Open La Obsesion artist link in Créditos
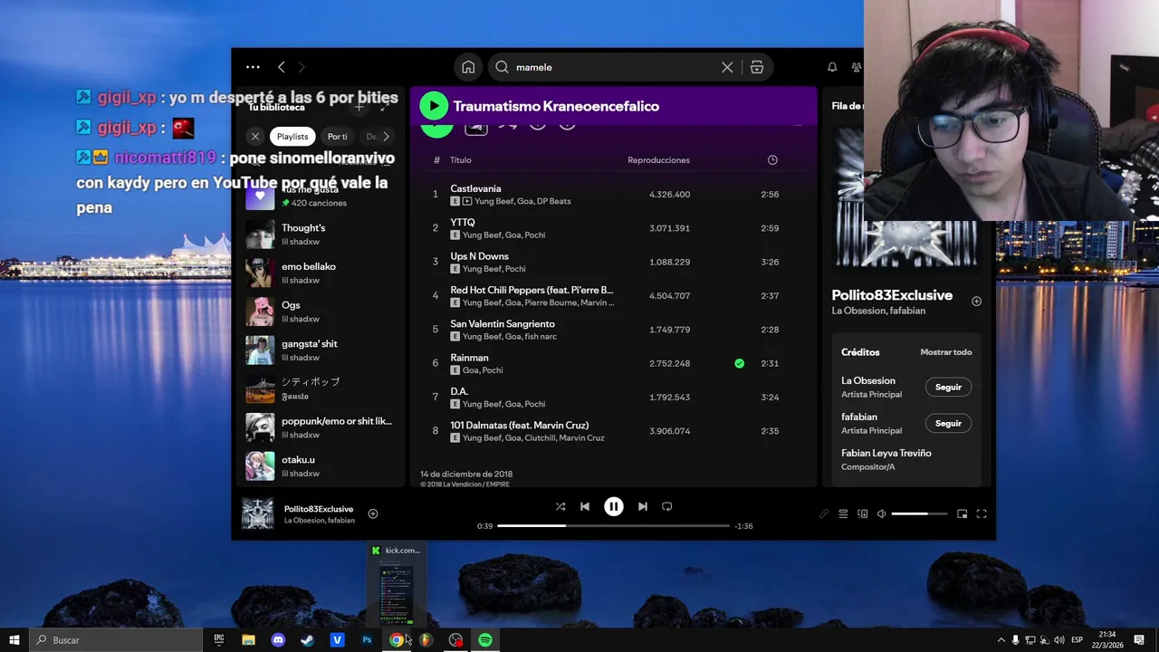Screen dimensions: 1159x652 868,381
